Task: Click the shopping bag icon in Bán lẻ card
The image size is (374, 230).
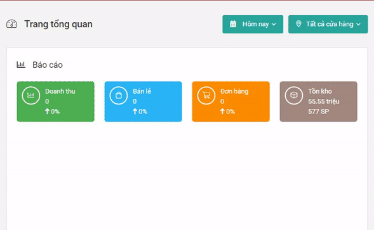Action: point(119,96)
